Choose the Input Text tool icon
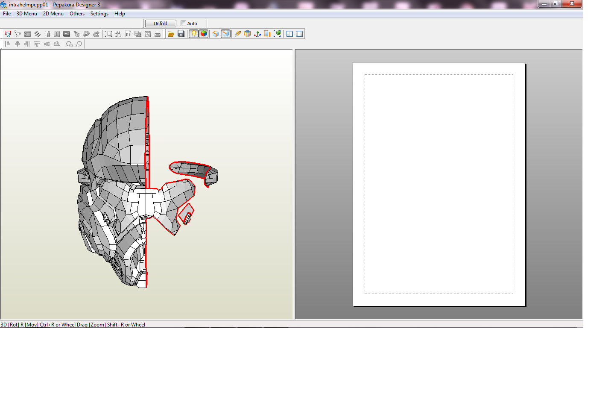Screen dimensions: 614x394 57,34
